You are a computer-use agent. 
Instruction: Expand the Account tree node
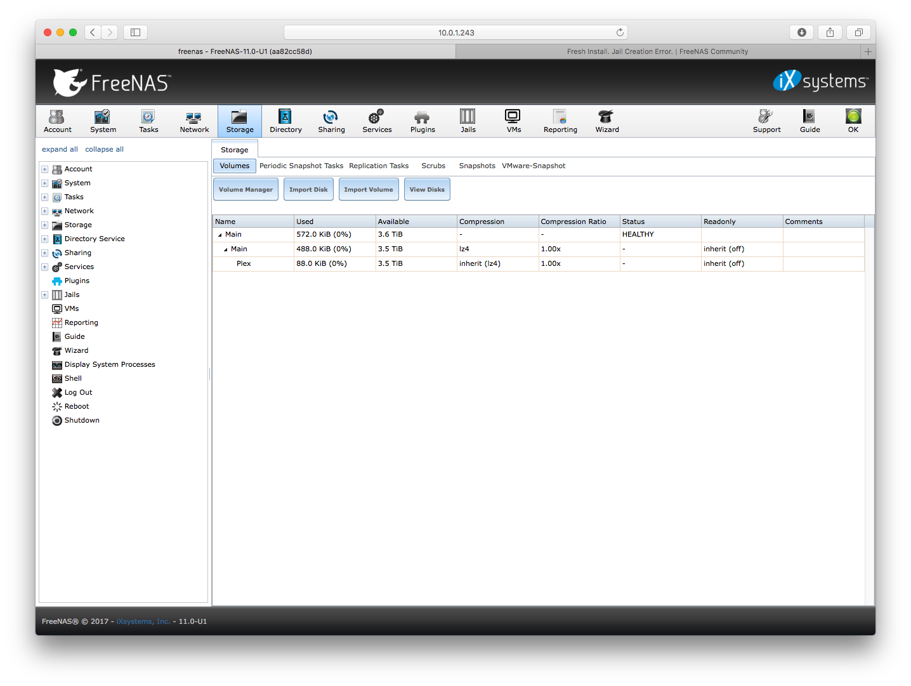(x=45, y=169)
